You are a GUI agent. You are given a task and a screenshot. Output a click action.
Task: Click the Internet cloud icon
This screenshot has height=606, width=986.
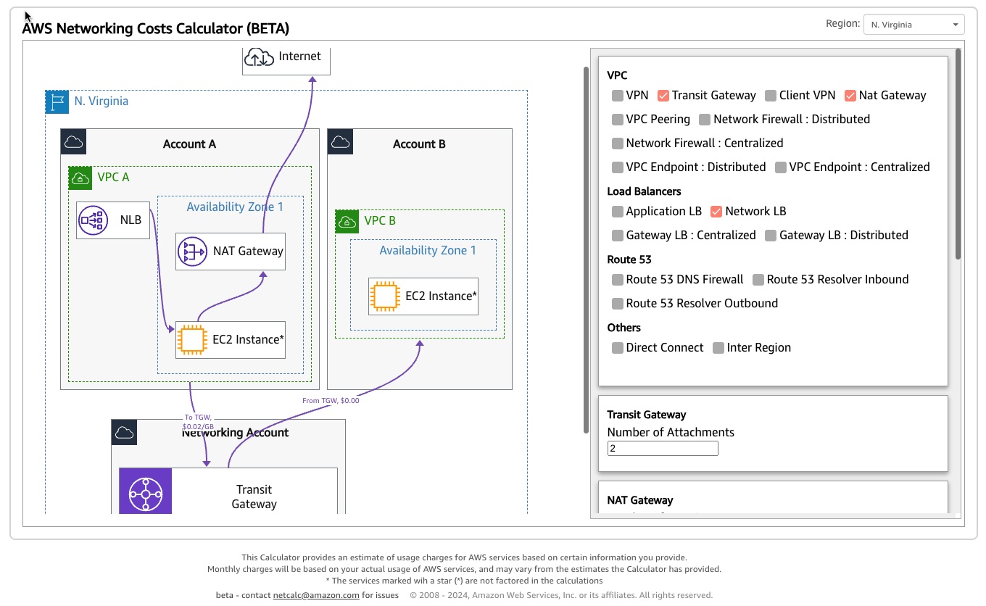260,57
